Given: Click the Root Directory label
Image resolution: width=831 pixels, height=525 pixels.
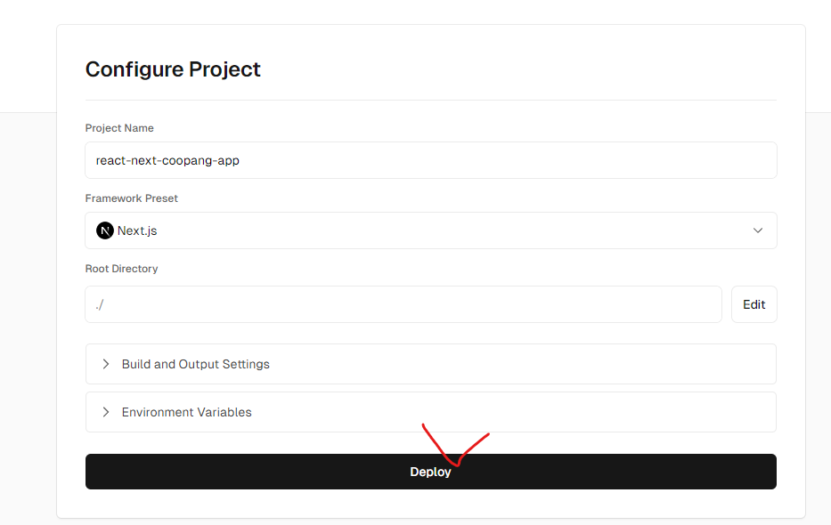Looking at the screenshot, I should tap(121, 269).
